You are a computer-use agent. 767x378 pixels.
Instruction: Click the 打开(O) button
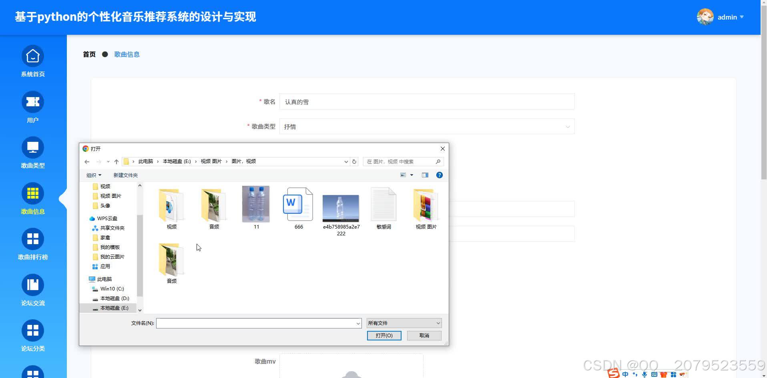click(383, 335)
